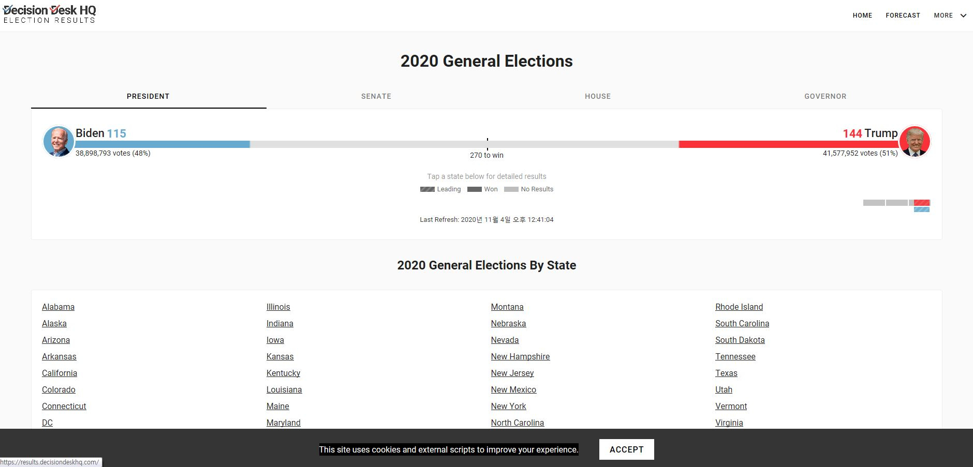The image size is (973, 467).
Task: Accept the cookie notice
Action: (626, 449)
